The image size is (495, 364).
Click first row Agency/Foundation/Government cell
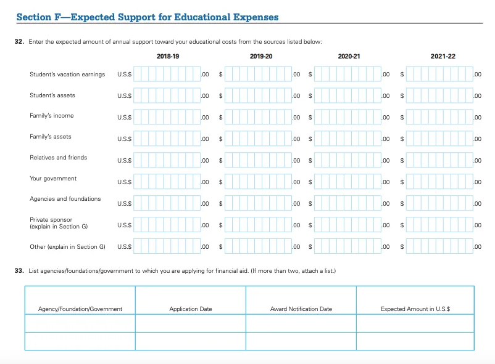tap(80, 323)
